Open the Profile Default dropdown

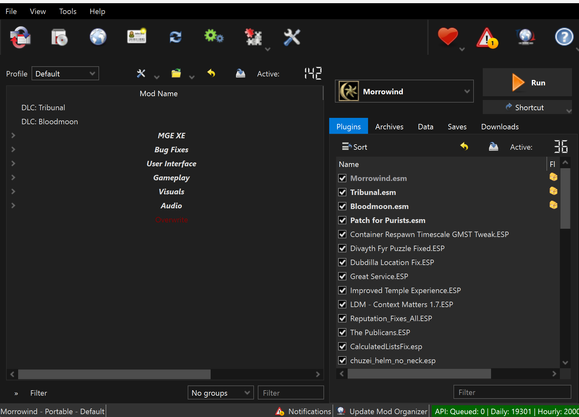(x=65, y=74)
